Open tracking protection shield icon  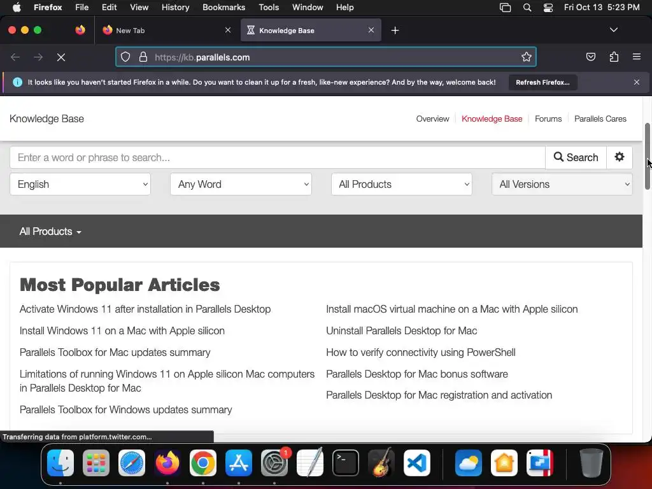[125, 57]
